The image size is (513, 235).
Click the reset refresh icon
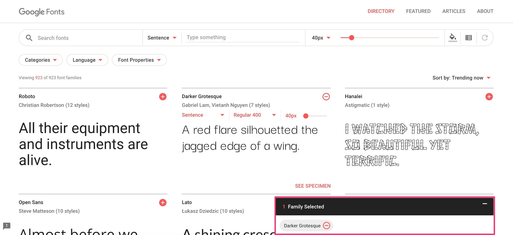pyautogui.click(x=485, y=38)
